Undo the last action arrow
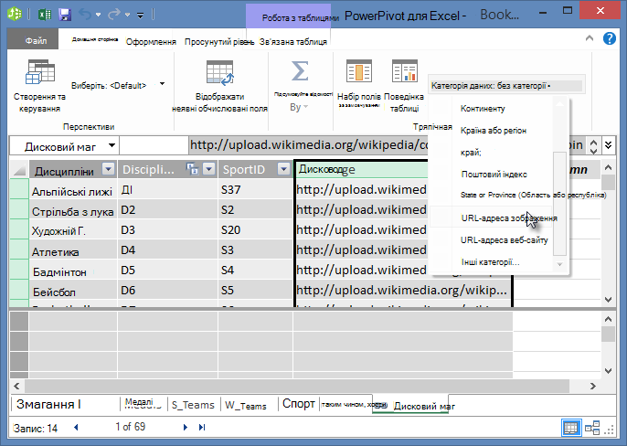627x446 pixels. [x=85, y=15]
